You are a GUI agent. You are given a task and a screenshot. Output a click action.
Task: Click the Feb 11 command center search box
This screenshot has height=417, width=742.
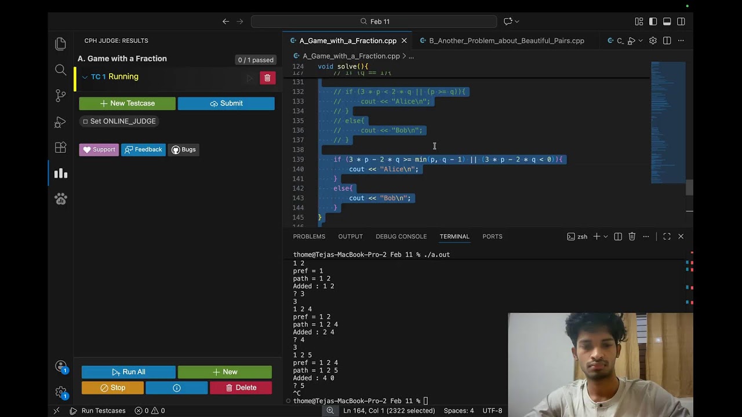[x=374, y=21]
